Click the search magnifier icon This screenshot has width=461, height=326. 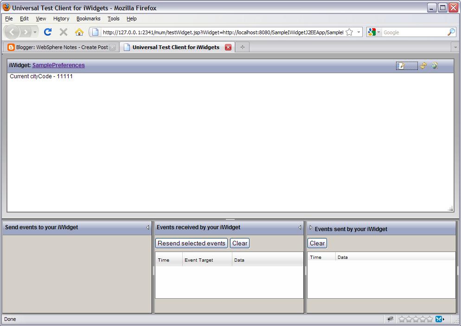click(451, 32)
